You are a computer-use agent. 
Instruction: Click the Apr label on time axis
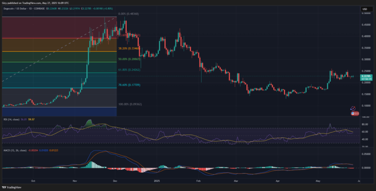coord(278,180)
